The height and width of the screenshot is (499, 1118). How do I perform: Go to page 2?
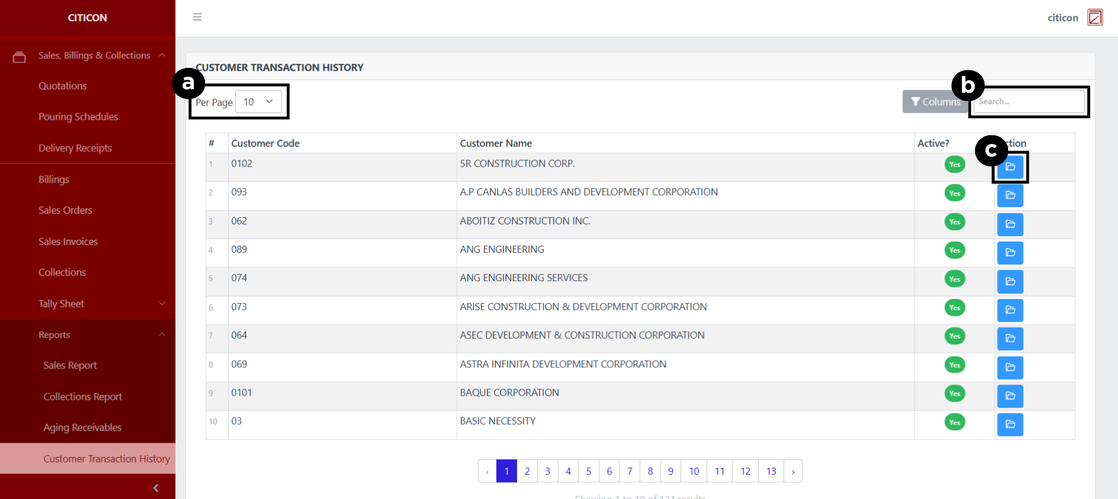[527, 471]
